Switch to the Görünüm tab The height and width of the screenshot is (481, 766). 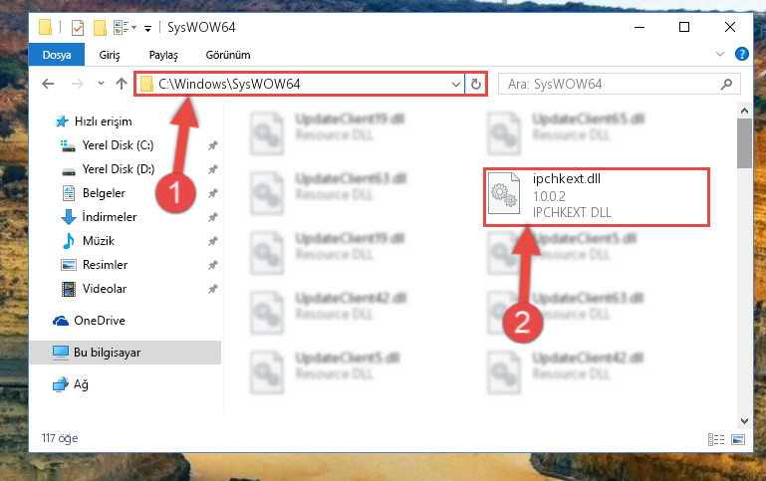coord(228,55)
